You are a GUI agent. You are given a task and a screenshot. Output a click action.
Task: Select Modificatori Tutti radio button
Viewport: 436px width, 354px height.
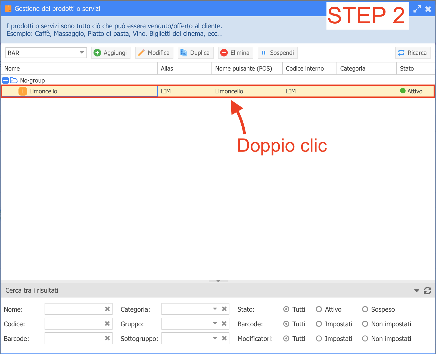286,339
